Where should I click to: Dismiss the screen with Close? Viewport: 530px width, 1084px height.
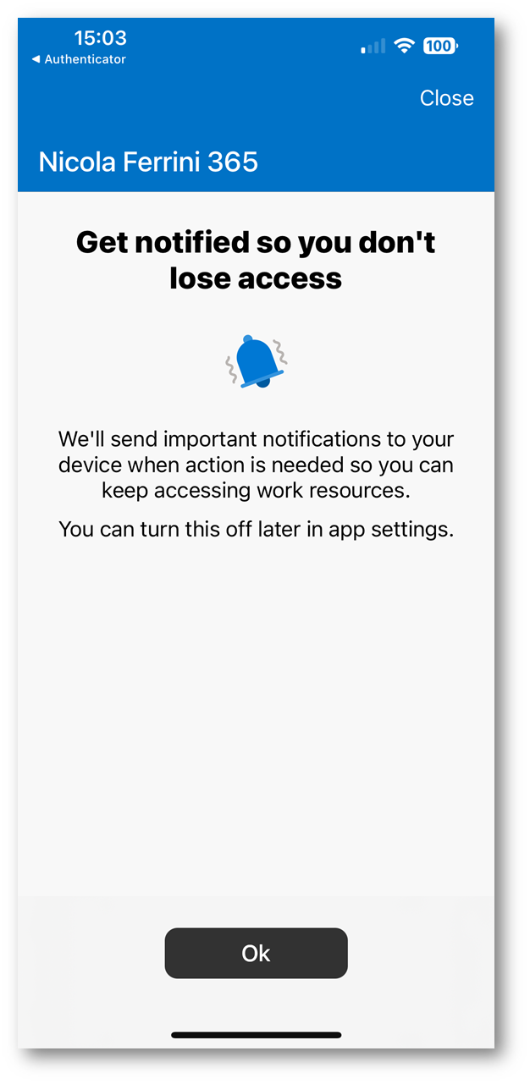446,98
